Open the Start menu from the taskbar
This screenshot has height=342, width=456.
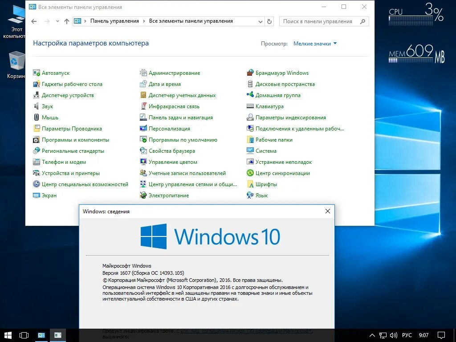click(x=9, y=335)
